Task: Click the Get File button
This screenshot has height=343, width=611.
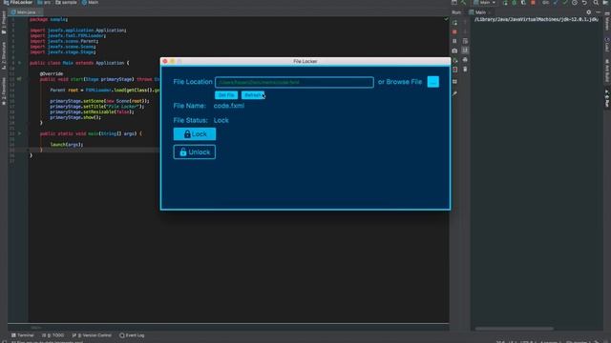Action: click(226, 95)
